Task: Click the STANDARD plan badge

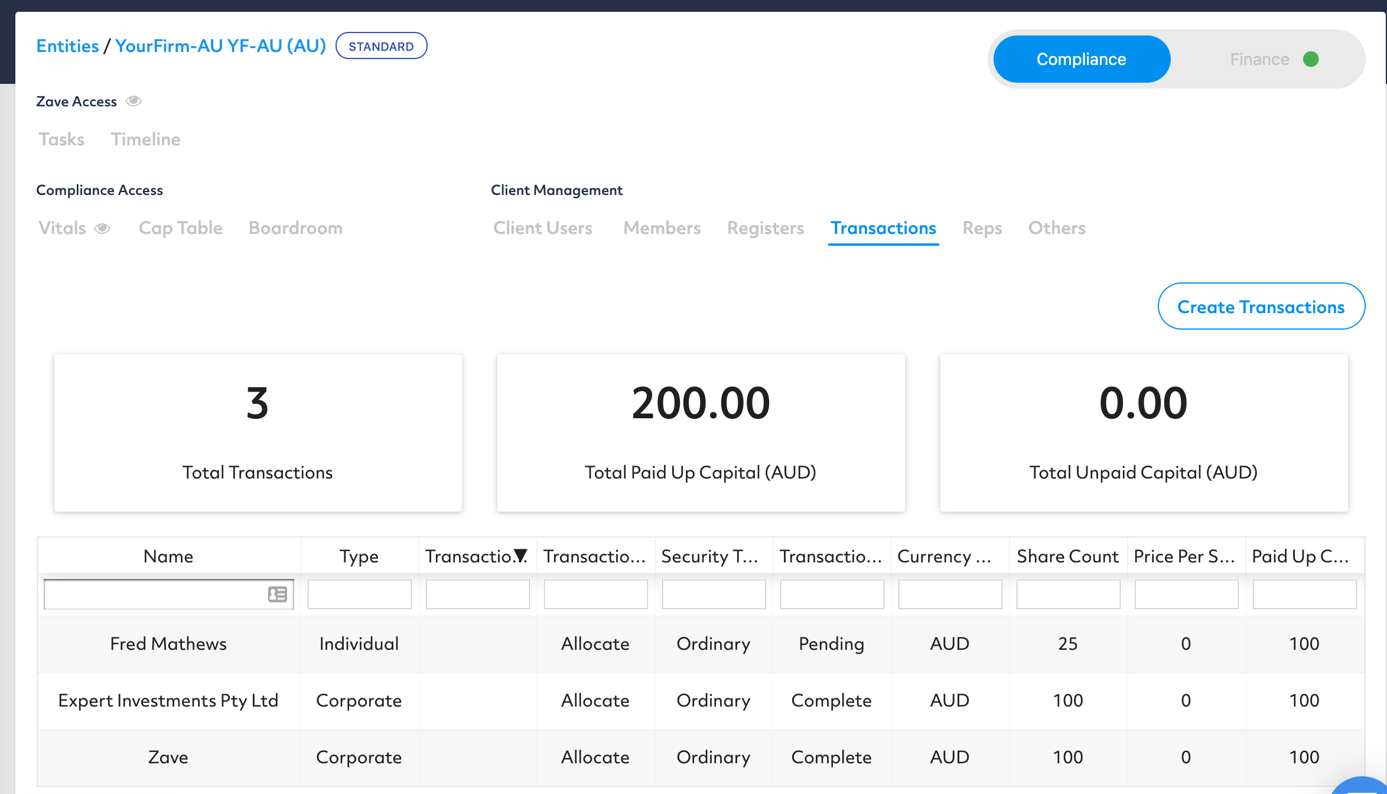Action: 382,46
